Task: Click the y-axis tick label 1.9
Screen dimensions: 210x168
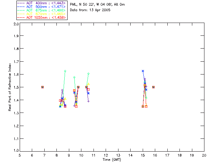Action: [16, 36]
